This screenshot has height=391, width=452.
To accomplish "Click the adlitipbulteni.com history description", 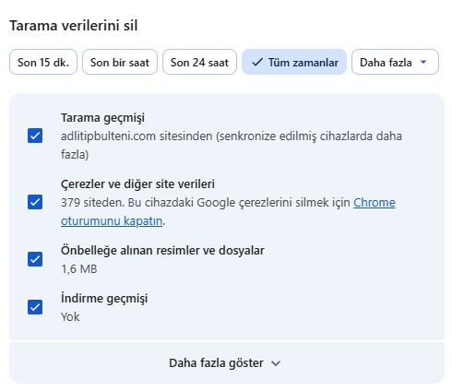I will [x=232, y=145].
